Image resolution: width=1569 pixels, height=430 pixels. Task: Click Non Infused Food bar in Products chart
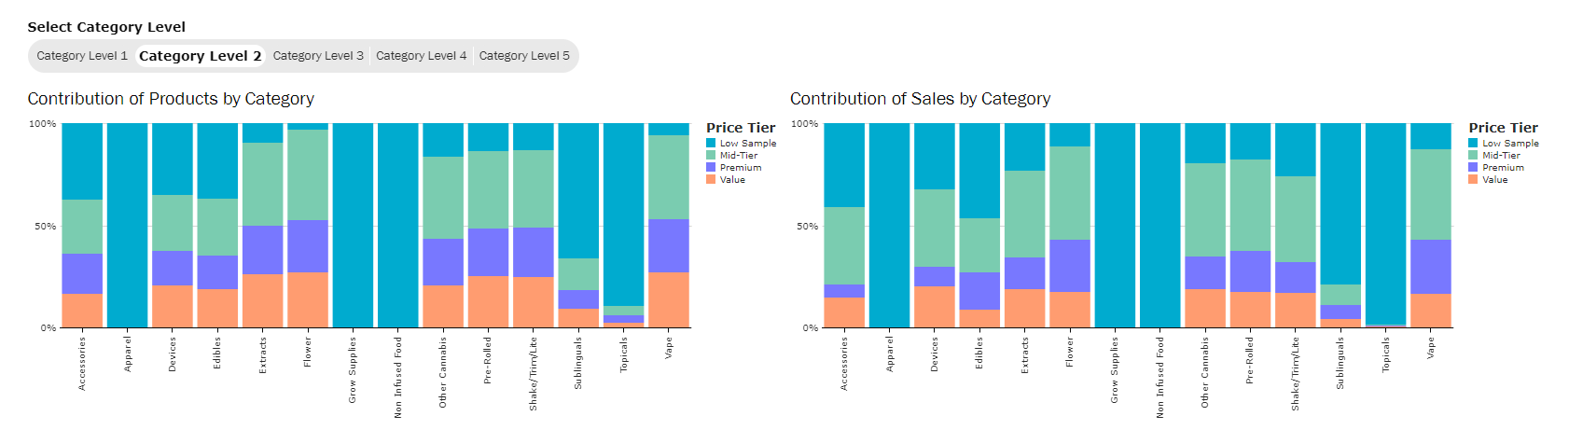point(398,225)
